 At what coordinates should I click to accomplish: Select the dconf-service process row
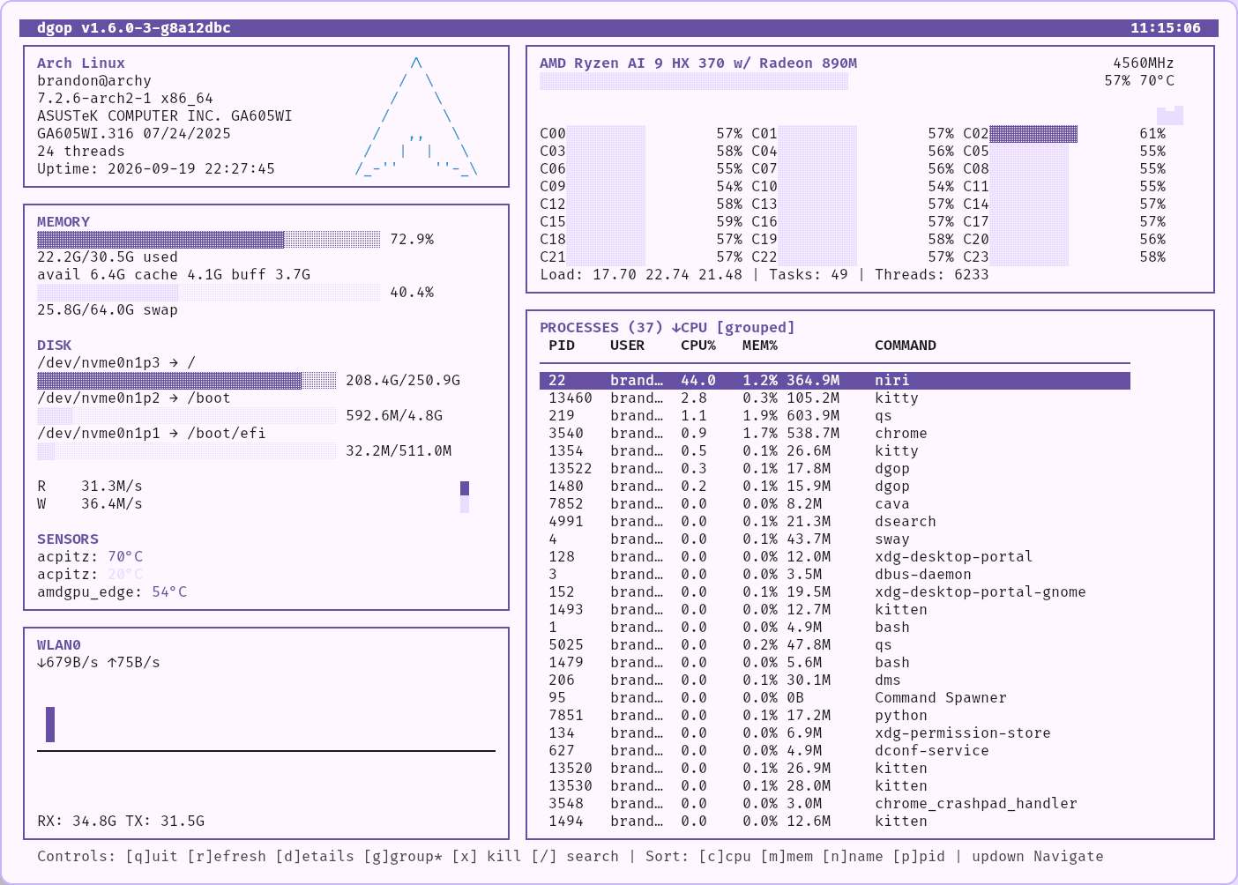835,751
